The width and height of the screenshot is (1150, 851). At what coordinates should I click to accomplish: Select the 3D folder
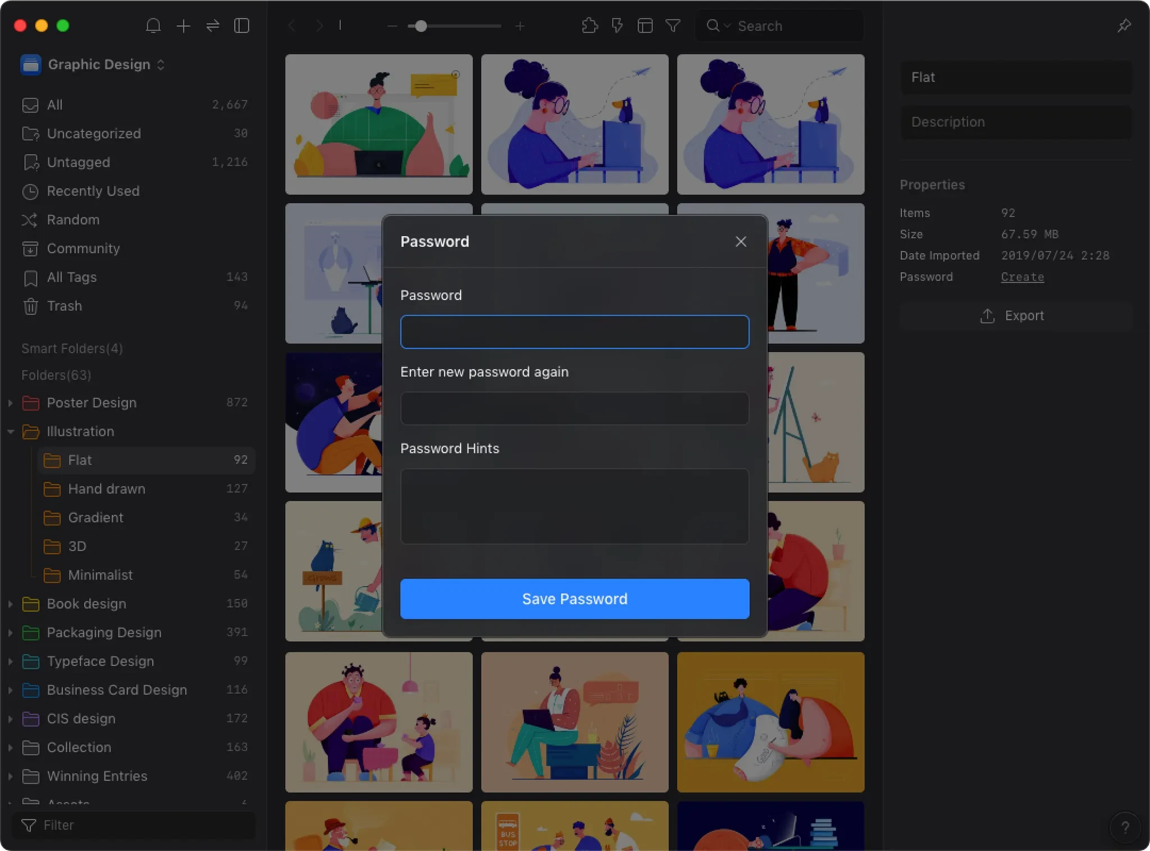pyautogui.click(x=146, y=546)
